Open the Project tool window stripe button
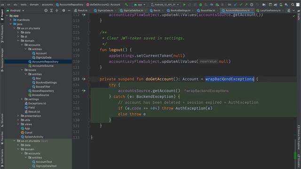 click(2, 15)
